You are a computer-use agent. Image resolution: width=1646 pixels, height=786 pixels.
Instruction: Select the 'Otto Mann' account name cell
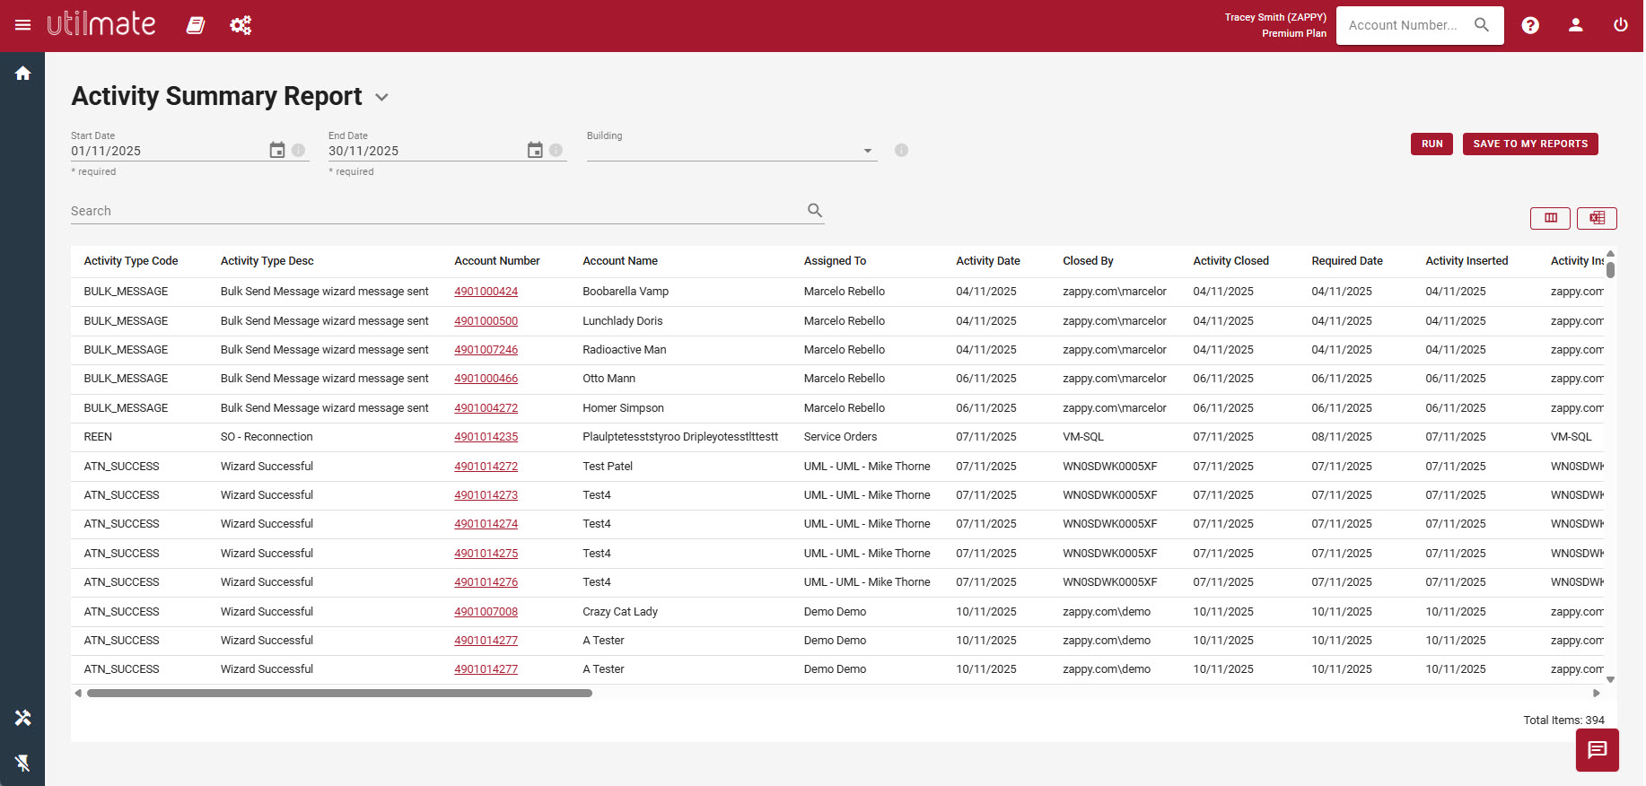[x=608, y=379]
